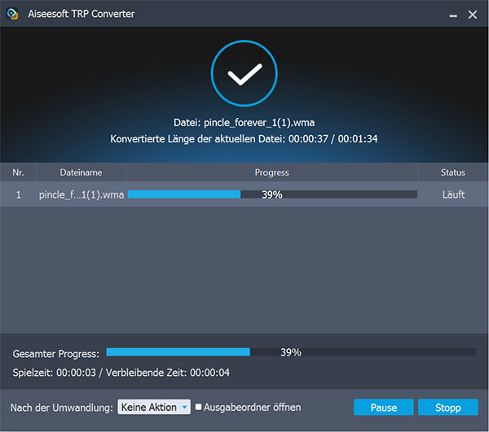Image resolution: width=489 pixels, height=432 pixels.
Task: Open the Keine Aktion dropdown
Action: coord(154,407)
